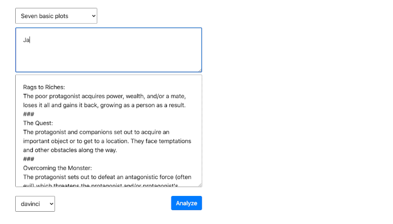
Task: Click the Analyze button
Action: tap(186, 203)
